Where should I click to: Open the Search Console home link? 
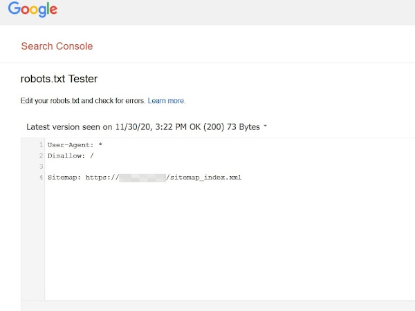57,46
